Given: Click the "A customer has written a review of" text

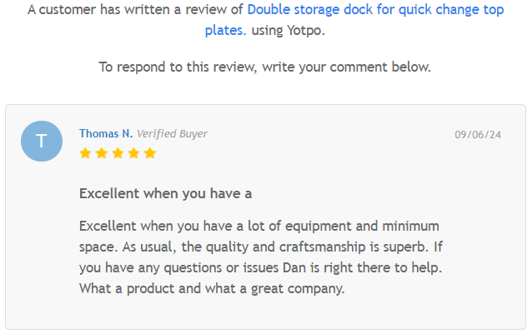Looking at the screenshot, I should pyautogui.click(x=135, y=11).
